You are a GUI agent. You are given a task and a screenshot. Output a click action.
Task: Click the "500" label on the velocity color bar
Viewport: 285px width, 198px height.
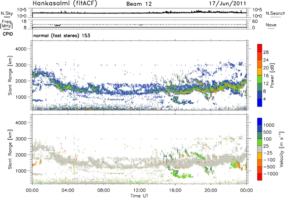tap(268, 132)
